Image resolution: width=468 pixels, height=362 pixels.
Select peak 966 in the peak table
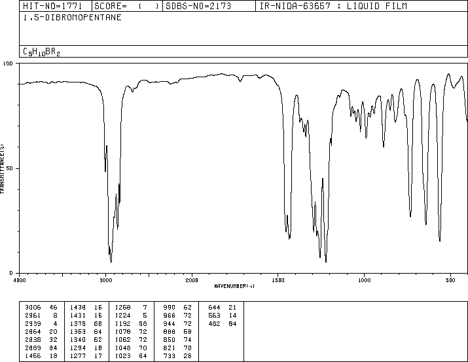pos(170,316)
